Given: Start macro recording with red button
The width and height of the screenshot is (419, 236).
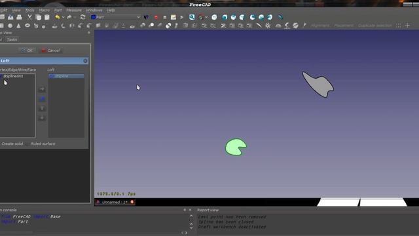Looking at the screenshot, I should [156, 17].
